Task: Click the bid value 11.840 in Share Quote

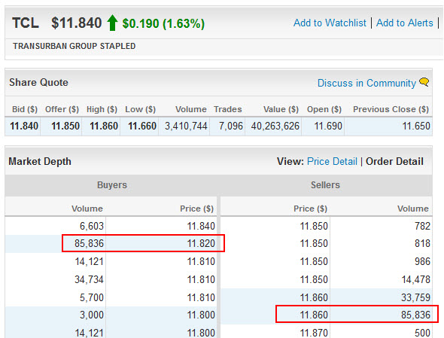Action: pyautogui.click(x=24, y=126)
